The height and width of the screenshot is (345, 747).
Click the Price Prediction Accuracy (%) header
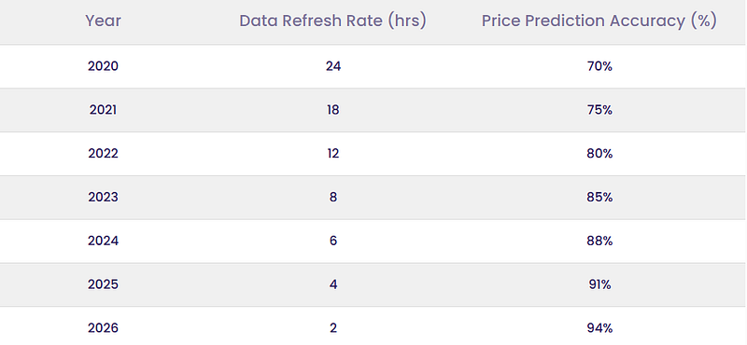coord(599,21)
